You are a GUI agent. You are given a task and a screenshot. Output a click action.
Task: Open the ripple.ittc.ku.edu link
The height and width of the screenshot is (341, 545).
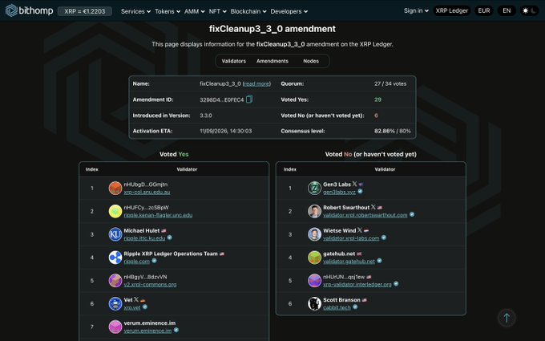point(144,238)
